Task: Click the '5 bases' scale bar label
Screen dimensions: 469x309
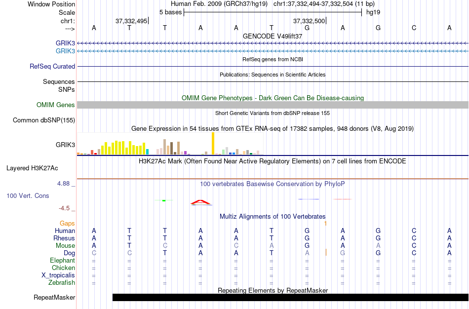Action: click(170, 12)
